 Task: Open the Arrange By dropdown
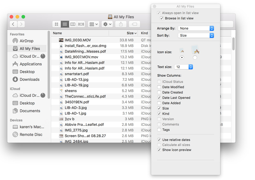[x=196, y=28]
